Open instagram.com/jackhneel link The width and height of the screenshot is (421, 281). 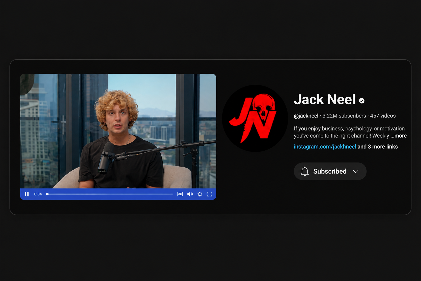(325, 147)
